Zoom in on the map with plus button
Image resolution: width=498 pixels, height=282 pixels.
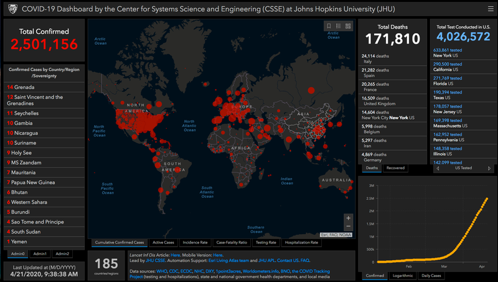(348, 218)
